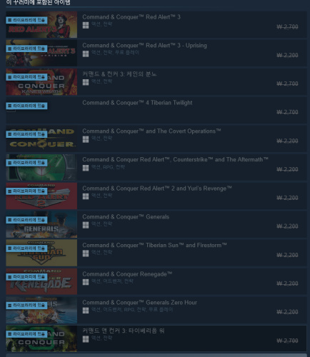
Task: Click the Korean genre tags under Generals Zero Hour
Action: tap(132, 310)
